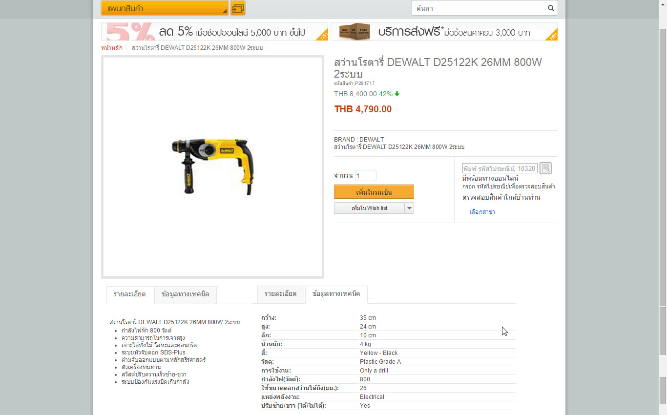
Task: Click the DEWALT rotary drill product image
Action: pos(213,166)
